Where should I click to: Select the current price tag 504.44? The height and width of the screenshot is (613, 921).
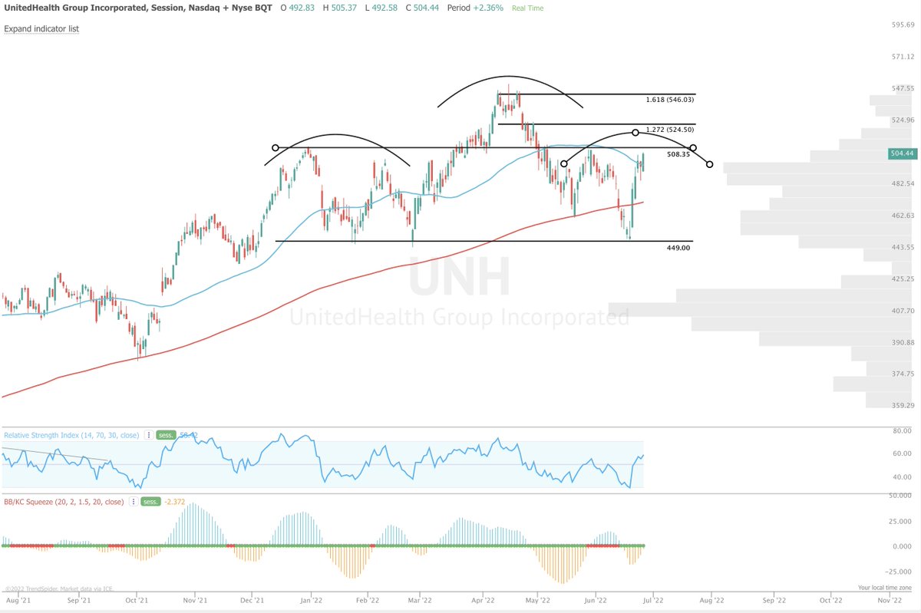tap(903, 153)
